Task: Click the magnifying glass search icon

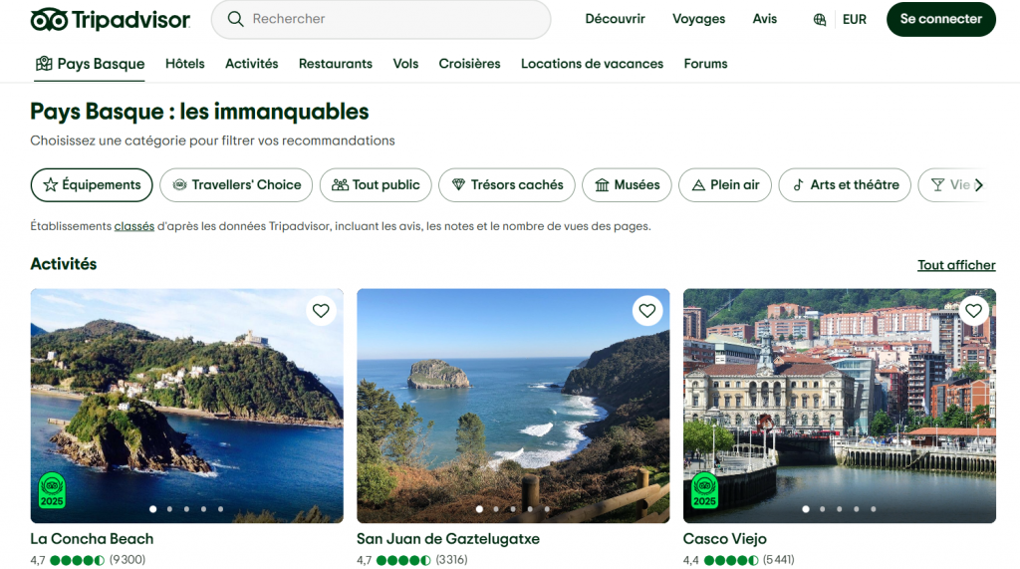Action: point(235,19)
